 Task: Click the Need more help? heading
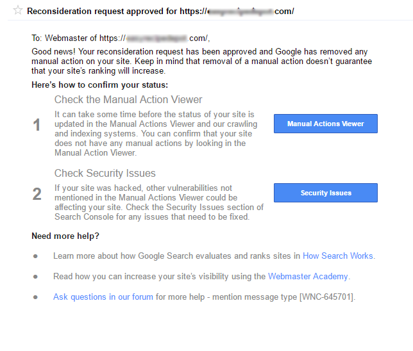click(65, 236)
